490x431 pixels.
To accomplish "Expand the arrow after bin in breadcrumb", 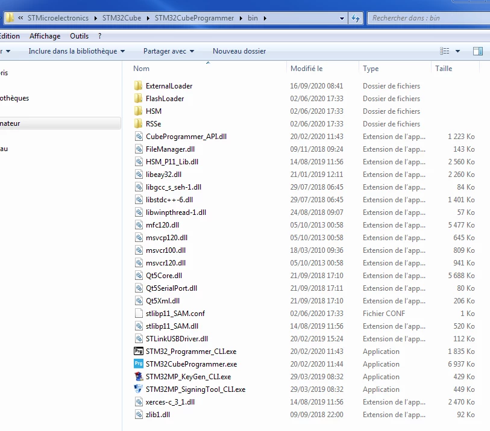I will pyautogui.click(x=265, y=18).
